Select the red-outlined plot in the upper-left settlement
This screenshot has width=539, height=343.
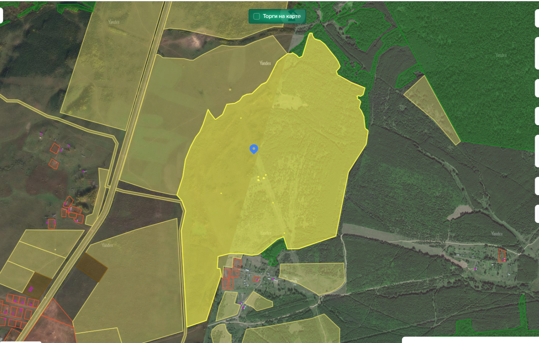tap(55, 148)
